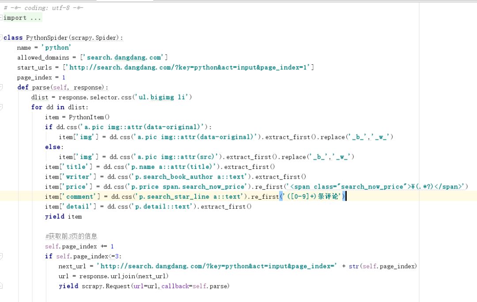Expand the folded import block
Screen dimensions: 477x302
point(1,18)
